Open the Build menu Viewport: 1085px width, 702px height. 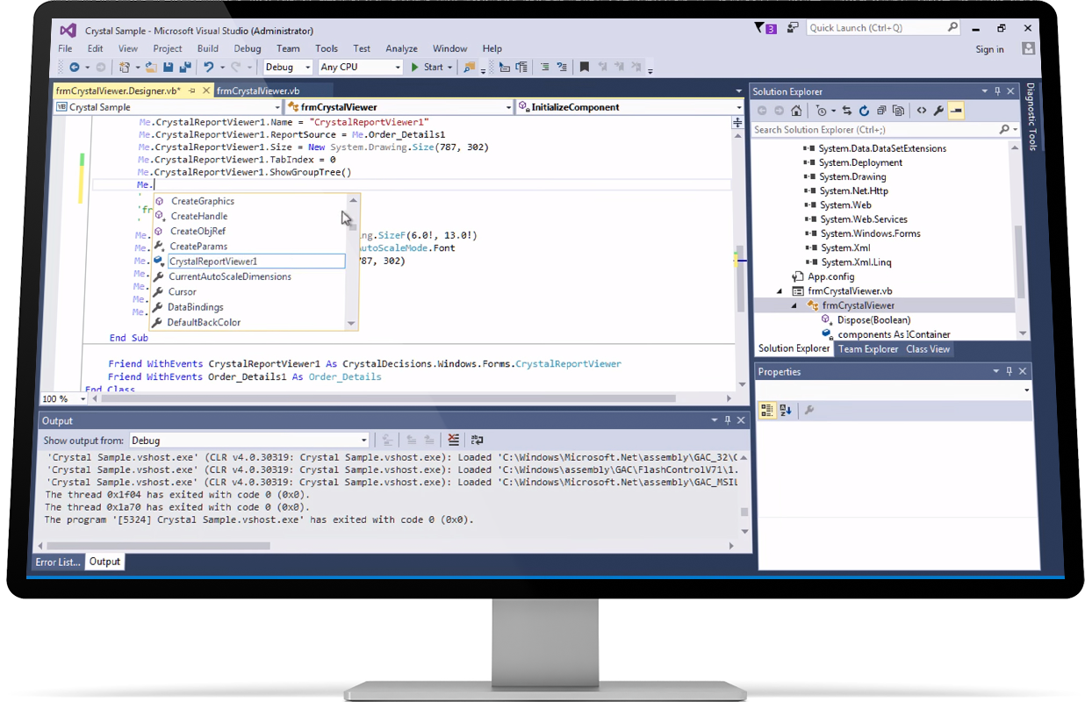click(x=208, y=49)
